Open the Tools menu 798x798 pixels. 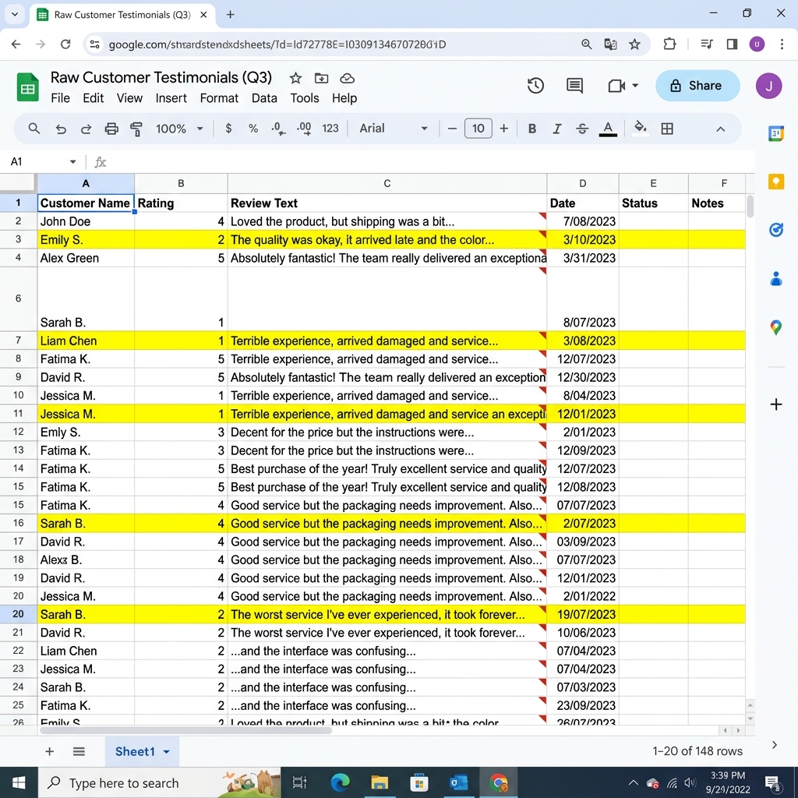pos(305,98)
